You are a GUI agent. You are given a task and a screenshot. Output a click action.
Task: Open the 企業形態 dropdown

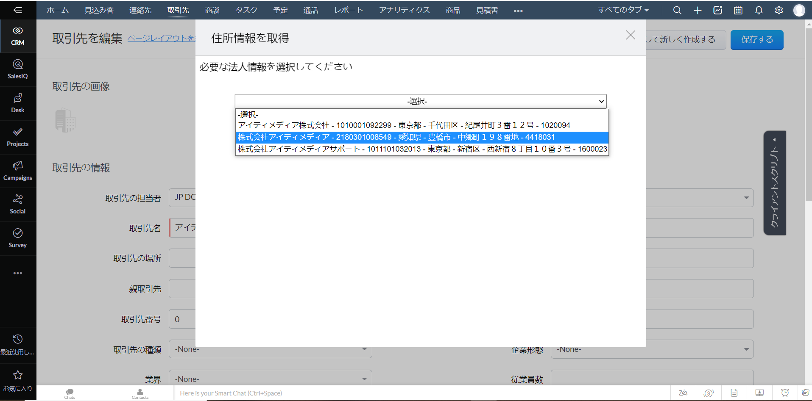(x=652, y=349)
